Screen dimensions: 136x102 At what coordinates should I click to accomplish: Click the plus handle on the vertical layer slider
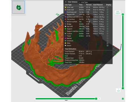coord(123,14)
